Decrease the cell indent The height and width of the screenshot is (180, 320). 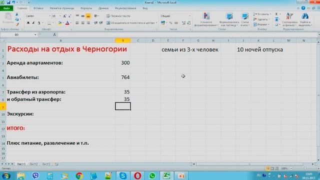(95, 23)
